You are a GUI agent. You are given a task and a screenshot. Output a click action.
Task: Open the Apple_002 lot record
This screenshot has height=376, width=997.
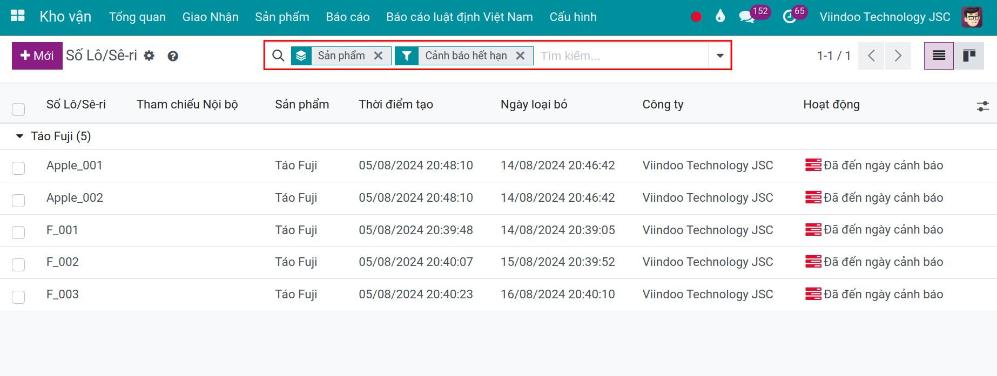click(x=75, y=197)
